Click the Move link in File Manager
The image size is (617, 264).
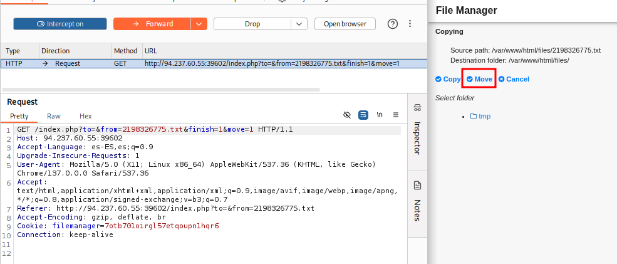[x=480, y=79]
